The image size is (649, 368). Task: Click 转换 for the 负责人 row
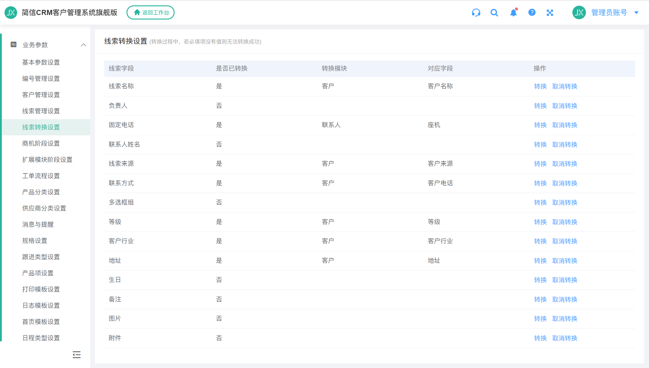(x=540, y=106)
